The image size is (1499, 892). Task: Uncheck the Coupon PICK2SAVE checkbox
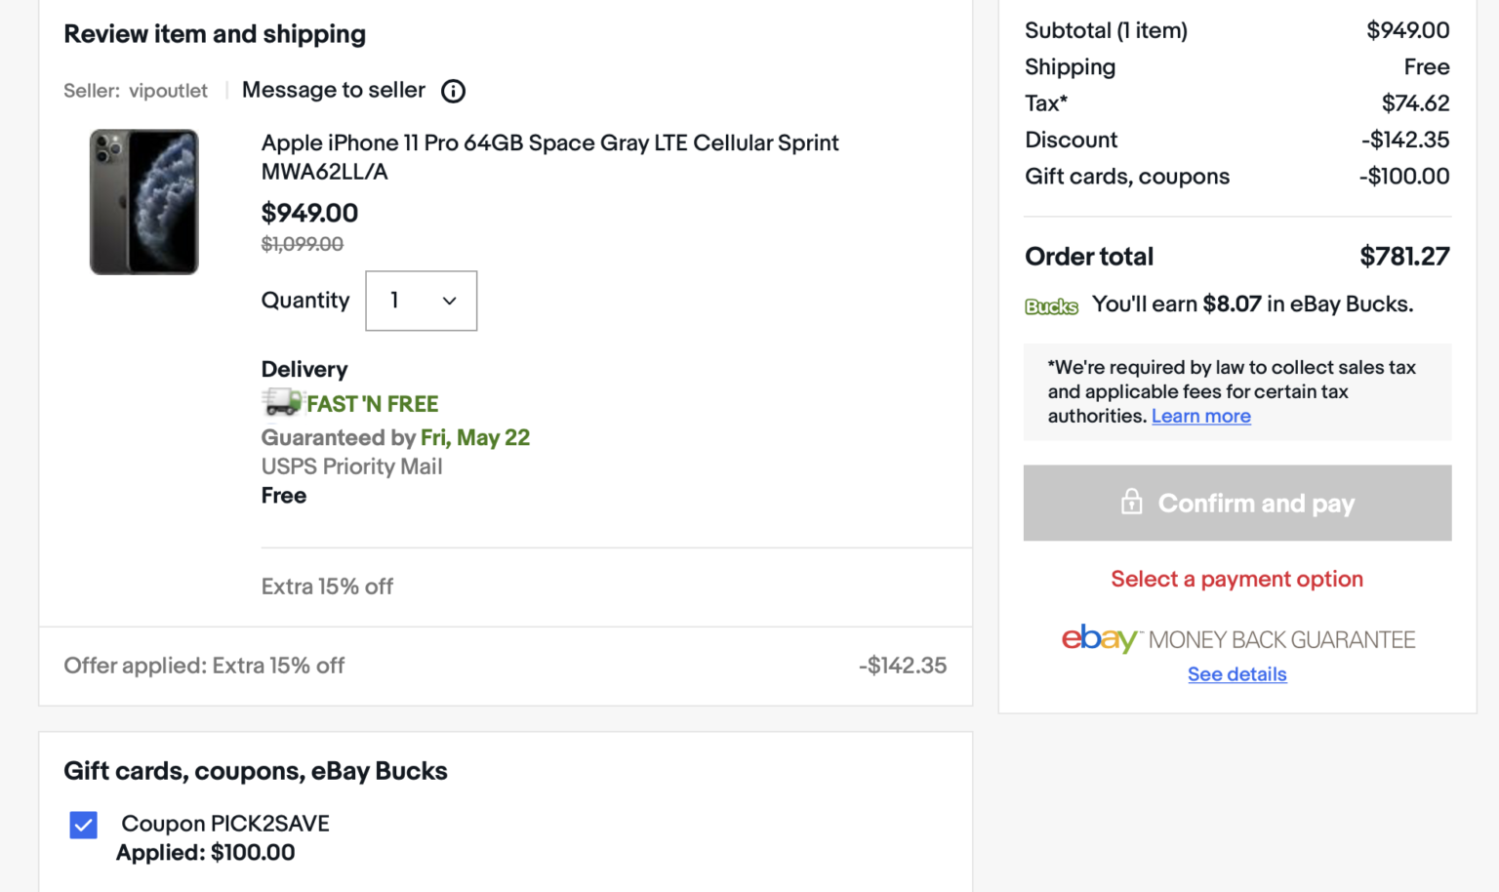click(84, 825)
